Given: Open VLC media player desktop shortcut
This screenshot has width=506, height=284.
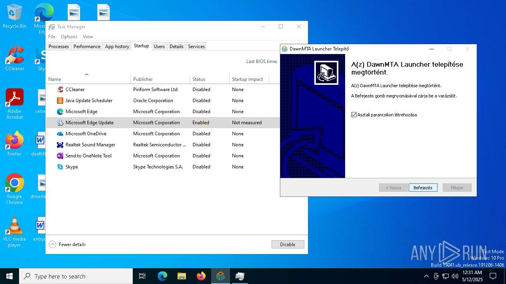Looking at the screenshot, I should pyautogui.click(x=15, y=232).
